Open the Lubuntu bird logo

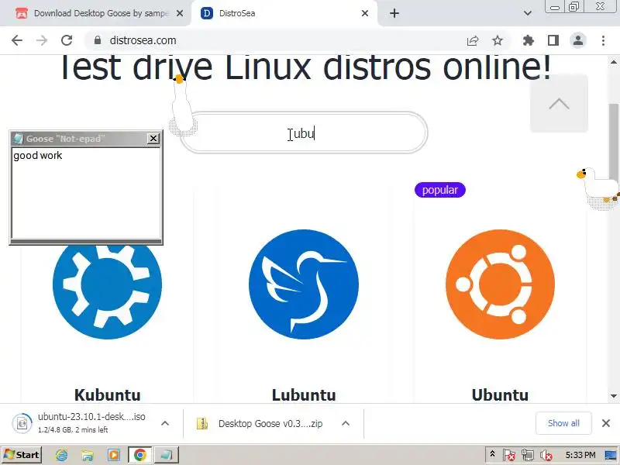[304, 284]
